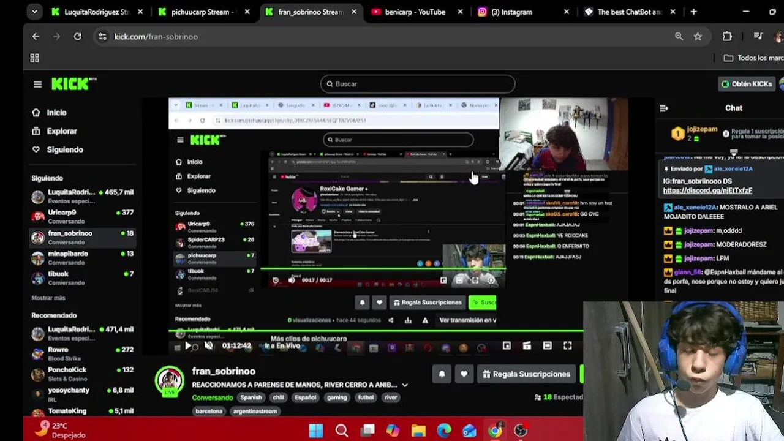Open LuquitaRodri channel in Siguiendo list
This screenshot has height=441, width=784.
click(x=83, y=196)
